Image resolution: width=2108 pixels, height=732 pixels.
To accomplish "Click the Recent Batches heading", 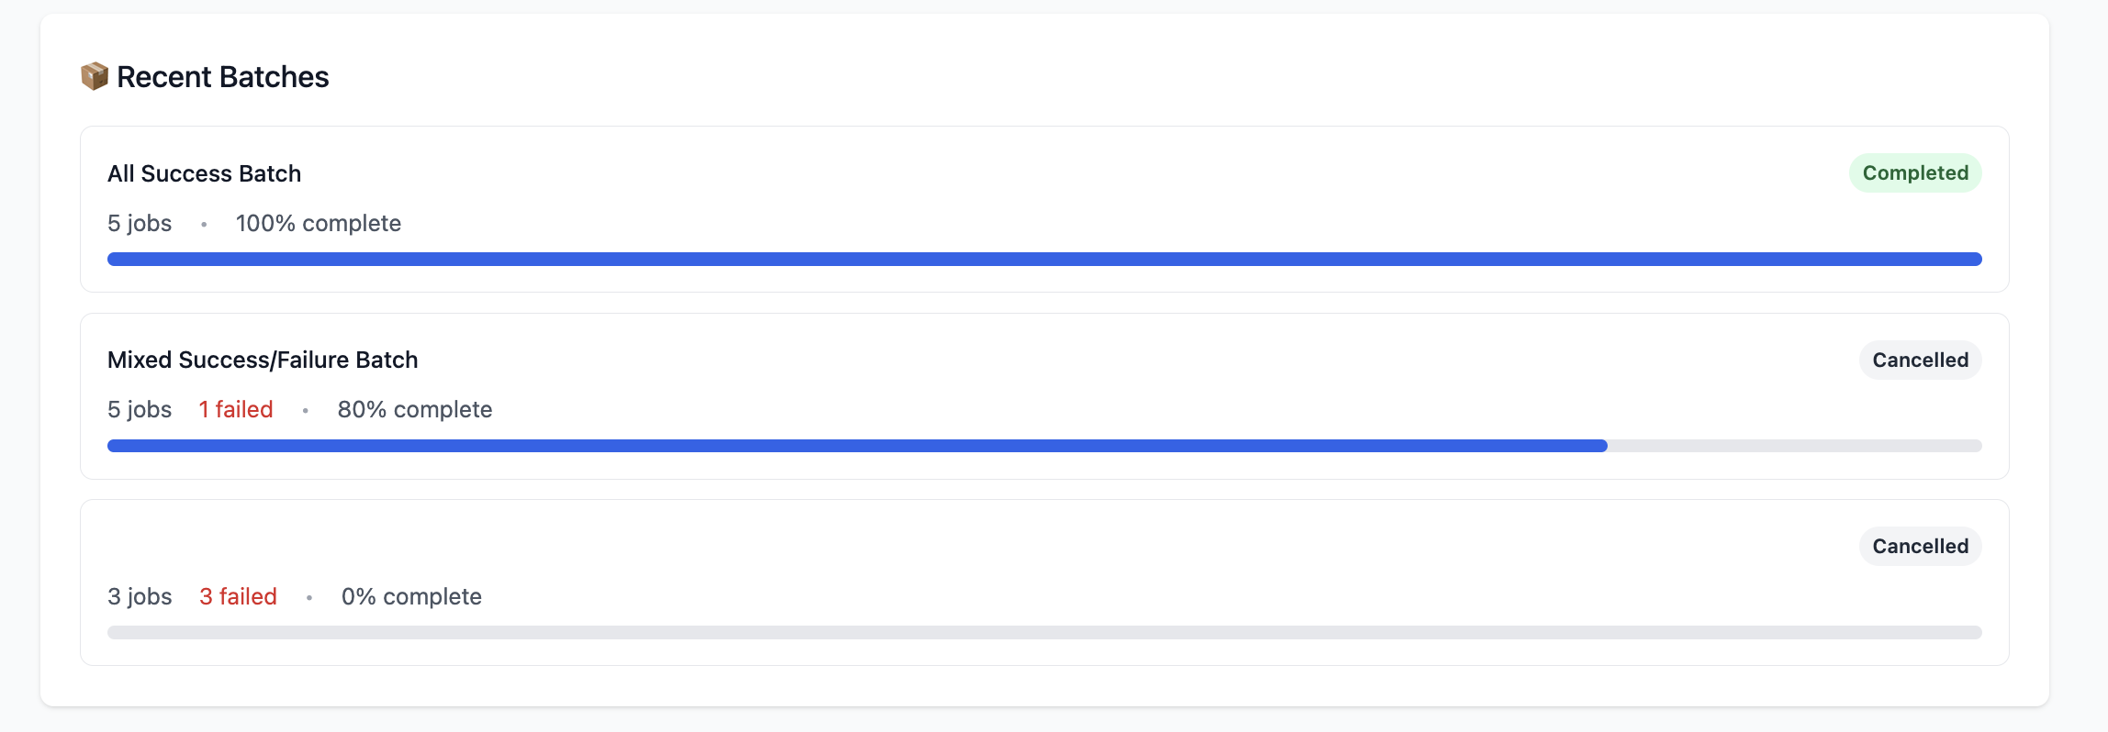I will pos(222,77).
